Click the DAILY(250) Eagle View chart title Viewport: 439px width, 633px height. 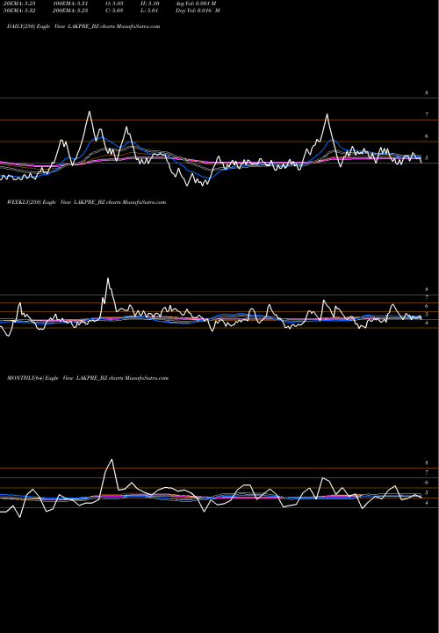[x=83, y=26]
